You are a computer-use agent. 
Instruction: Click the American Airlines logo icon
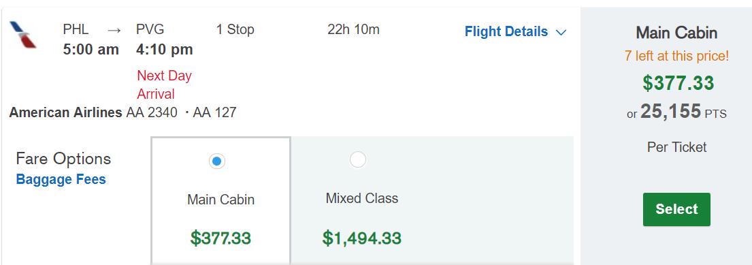[23, 35]
